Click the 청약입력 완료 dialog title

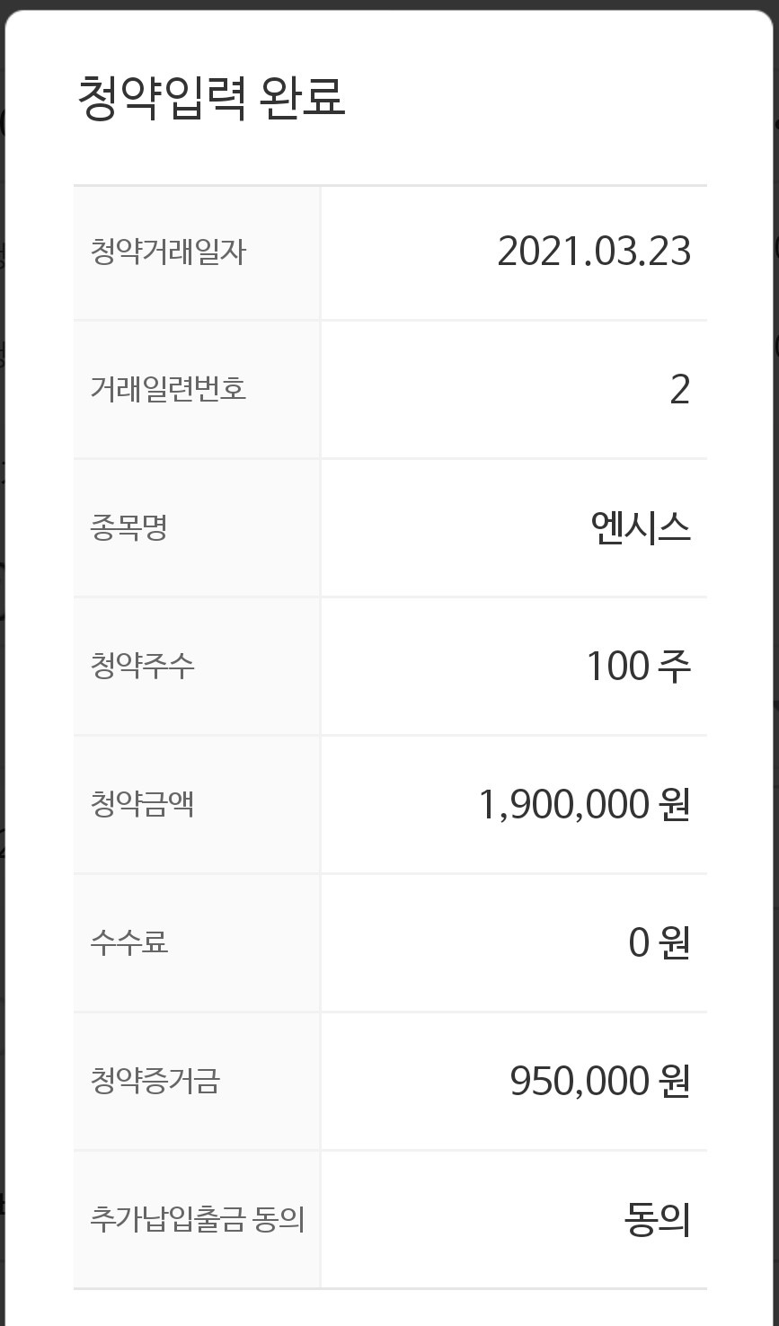click(x=211, y=98)
